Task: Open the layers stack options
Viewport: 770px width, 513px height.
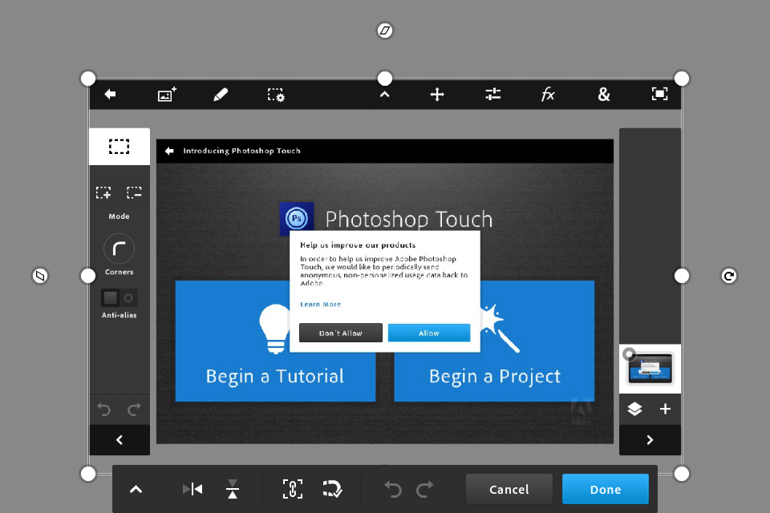Action: click(x=634, y=409)
